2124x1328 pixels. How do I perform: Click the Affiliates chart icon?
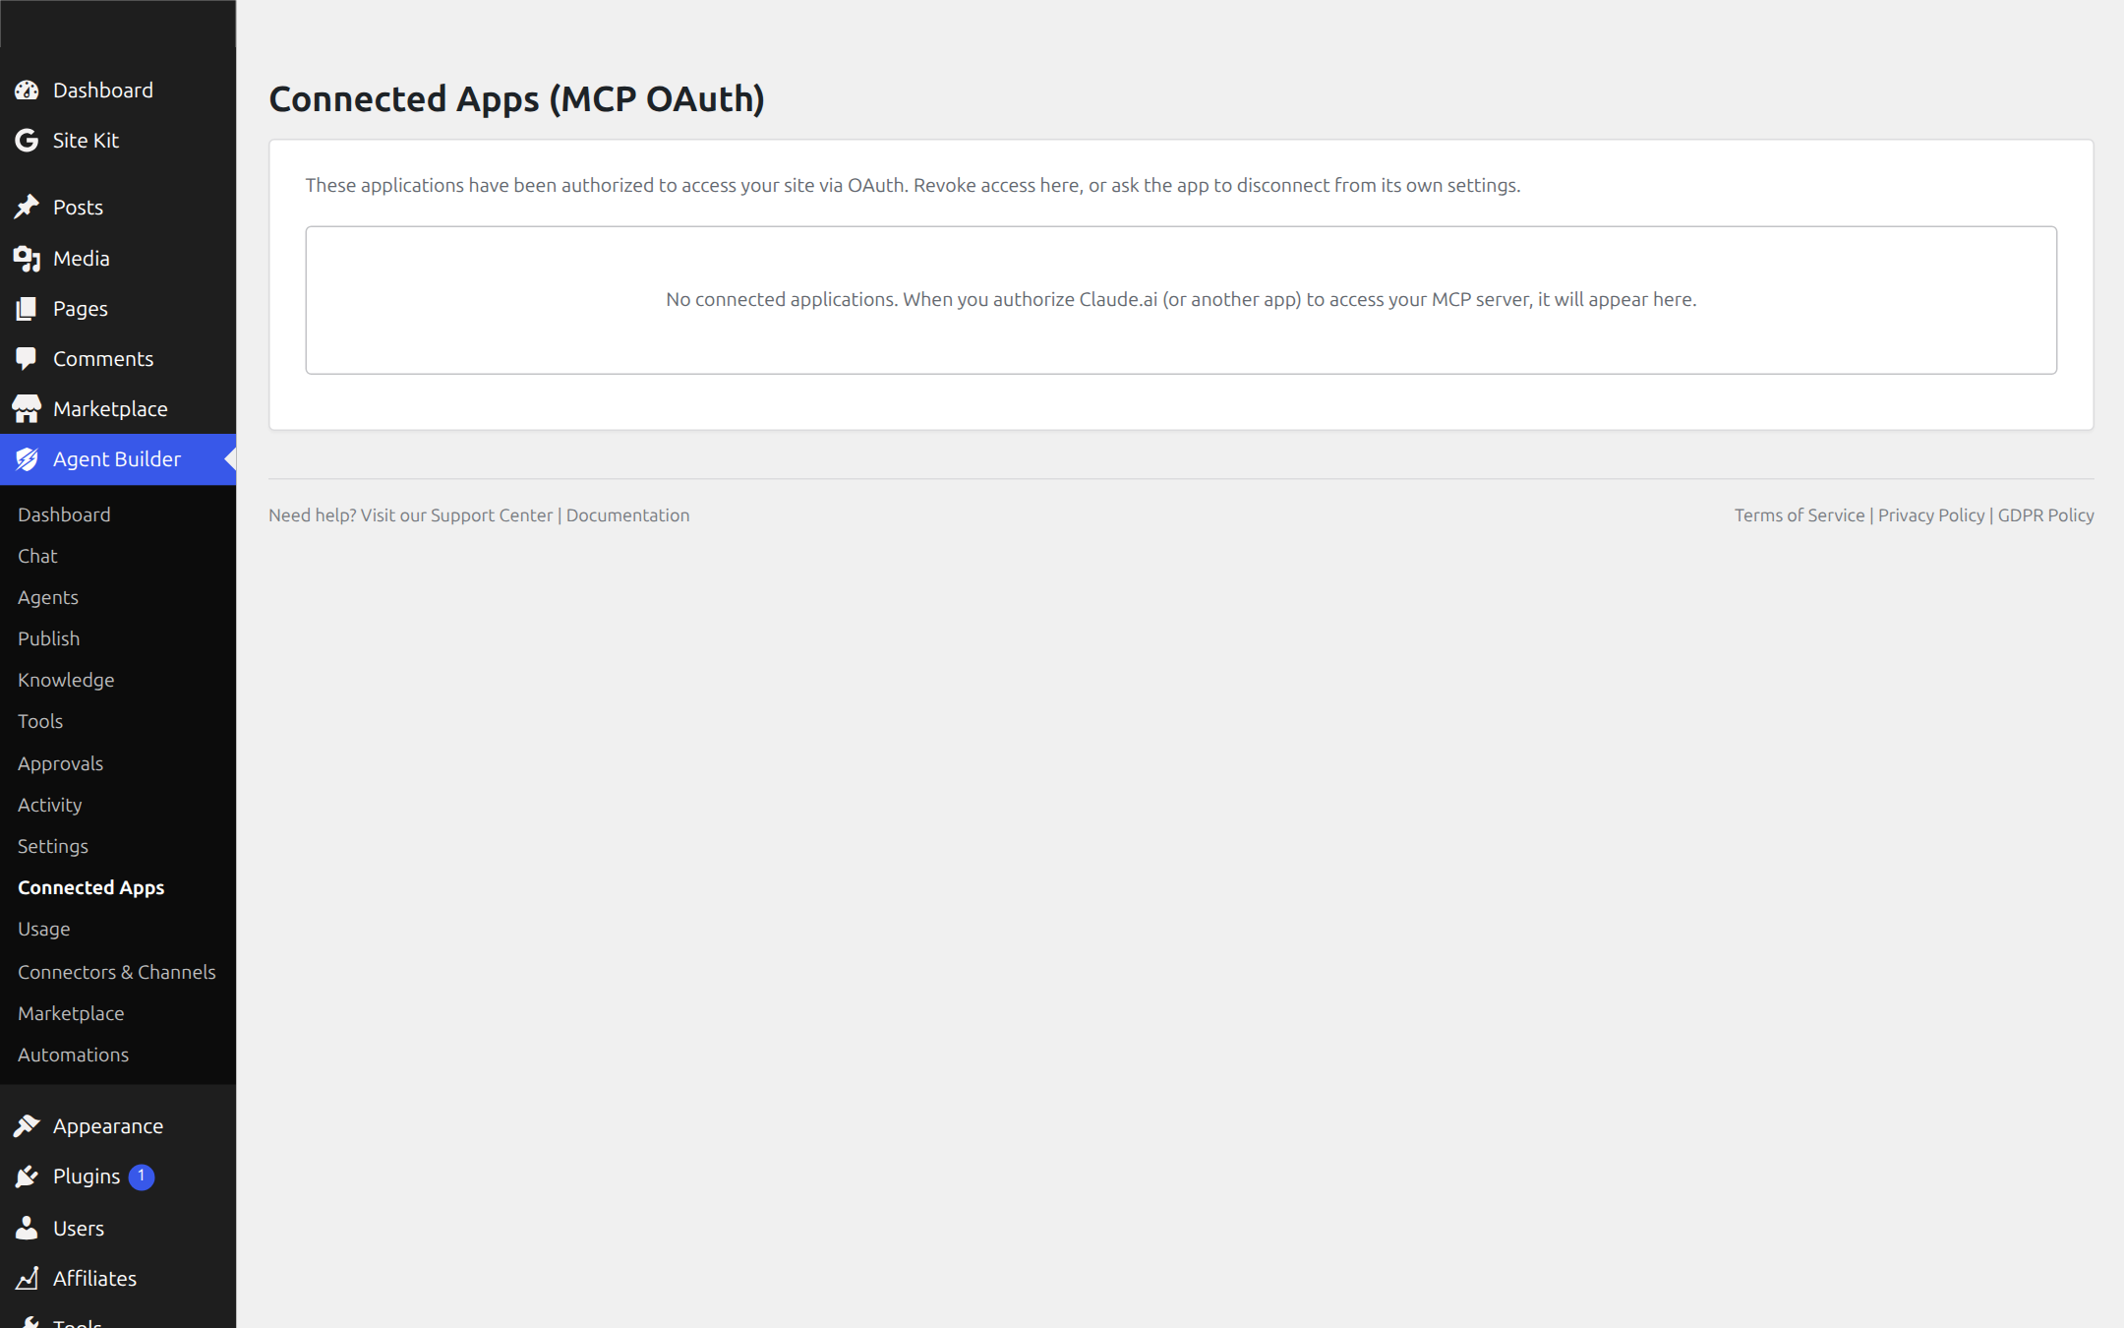click(27, 1279)
